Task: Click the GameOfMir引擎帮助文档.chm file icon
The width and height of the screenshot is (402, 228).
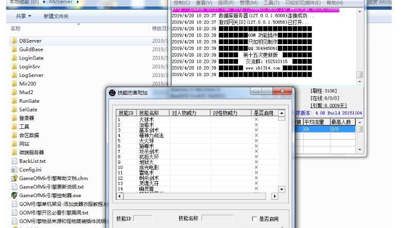Action: tap(14, 178)
